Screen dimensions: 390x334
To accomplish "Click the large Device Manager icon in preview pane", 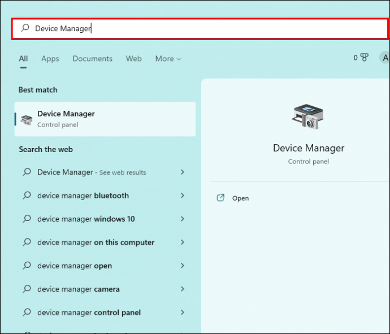I will tap(308, 118).
